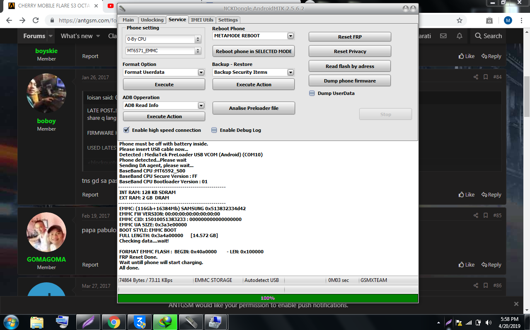Image resolution: width=530 pixels, height=330 pixels.
Task: Open IMEI Utils tab
Action: click(x=202, y=20)
